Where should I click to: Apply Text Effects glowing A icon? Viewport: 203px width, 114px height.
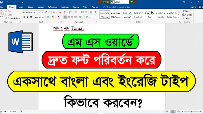pos(48,17)
